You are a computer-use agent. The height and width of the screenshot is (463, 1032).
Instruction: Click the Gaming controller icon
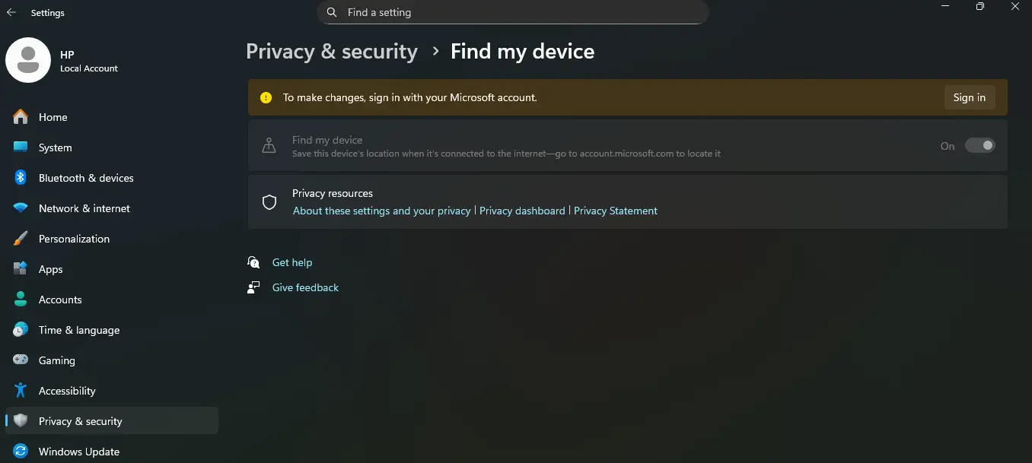(x=21, y=360)
